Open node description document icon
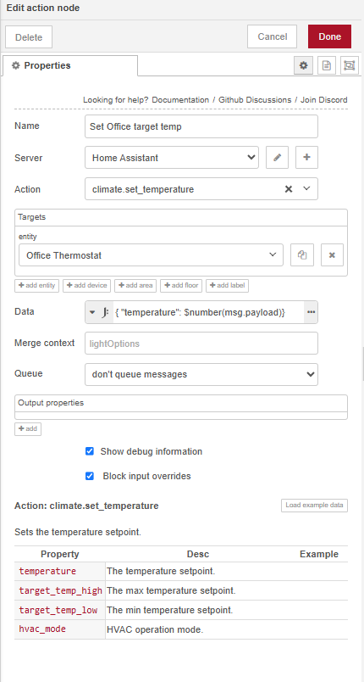This screenshot has height=682, width=364. point(326,65)
